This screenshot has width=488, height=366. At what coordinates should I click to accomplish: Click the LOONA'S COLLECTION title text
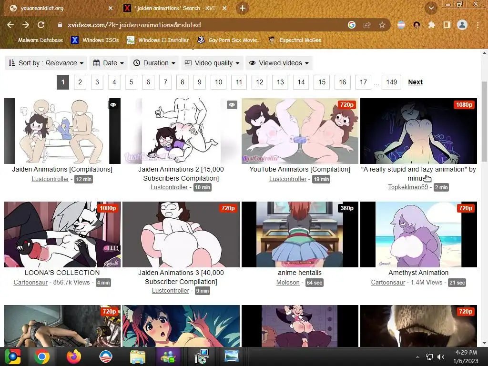click(x=62, y=273)
